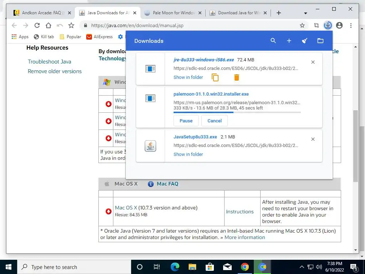Close the Andkon Arcade tab
Screen dimensions: 365x274
(70, 13)
